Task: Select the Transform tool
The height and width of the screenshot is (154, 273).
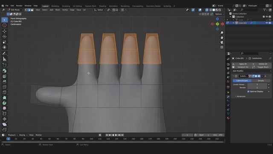Action: (5, 47)
